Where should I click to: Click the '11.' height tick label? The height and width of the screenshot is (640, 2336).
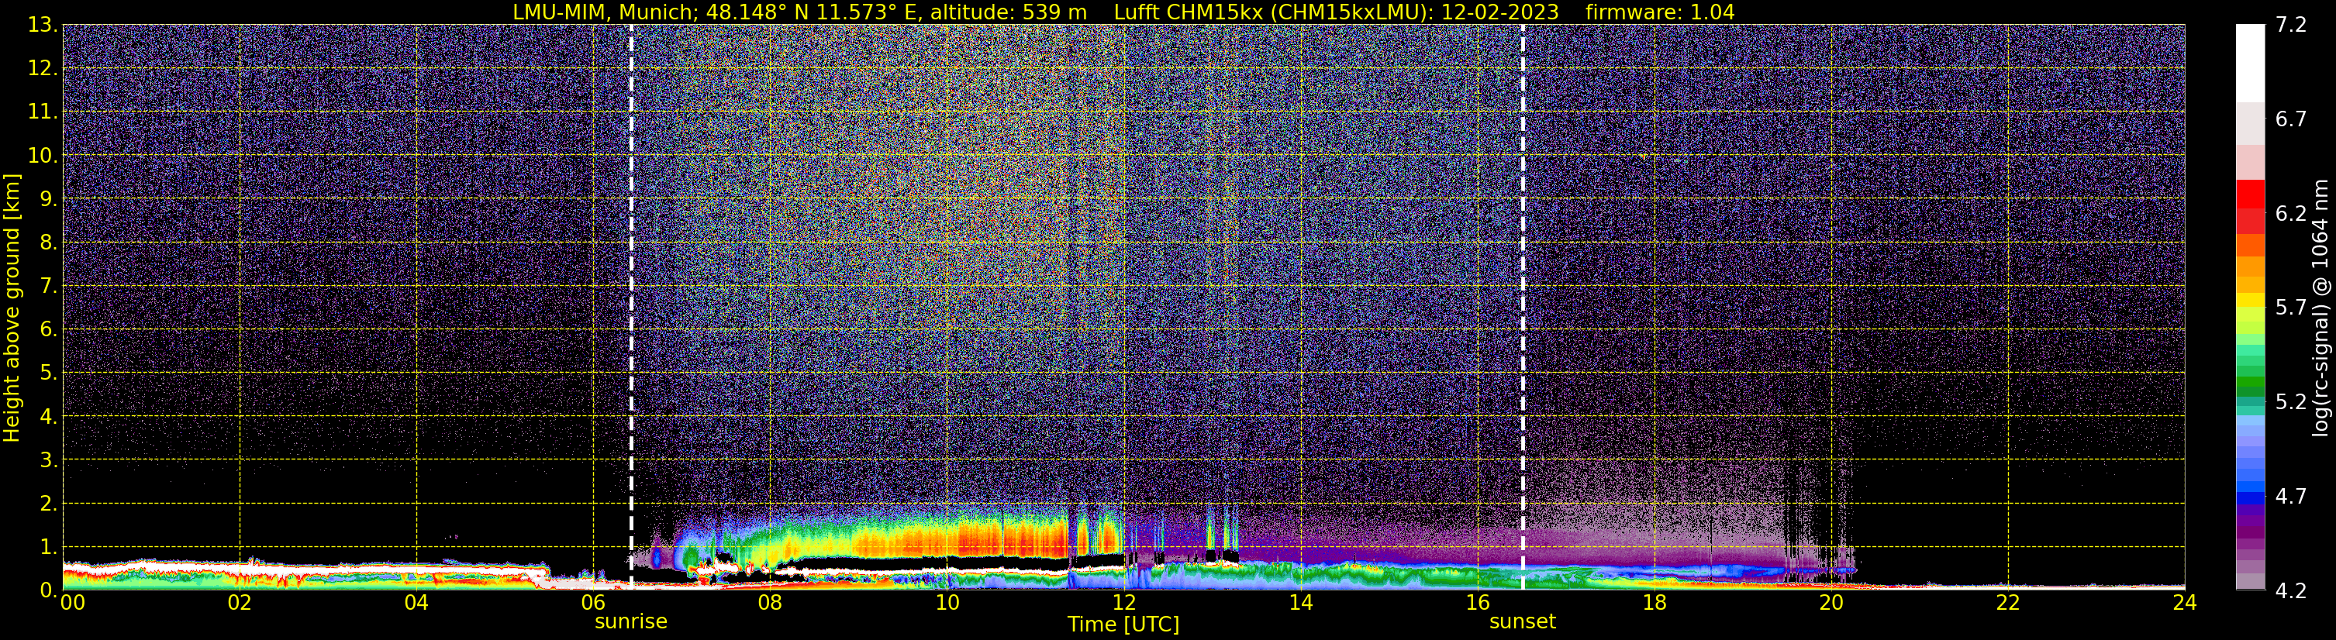pos(43,112)
